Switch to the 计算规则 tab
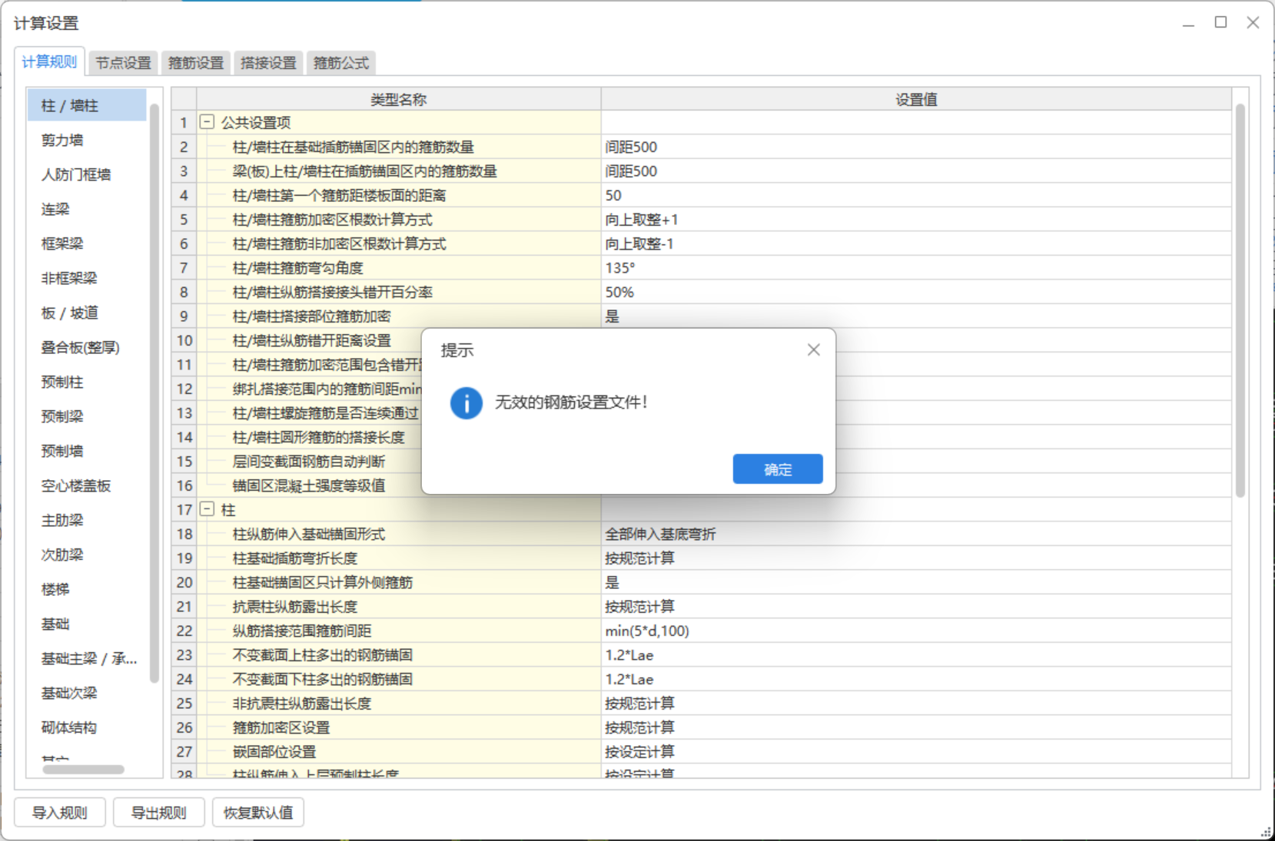The height and width of the screenshot is (841, 1275). [x=49, y=62]
